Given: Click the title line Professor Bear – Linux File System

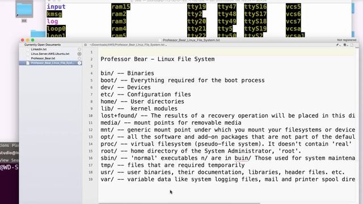Looking at the screenshot, I should tap(158, 59).
